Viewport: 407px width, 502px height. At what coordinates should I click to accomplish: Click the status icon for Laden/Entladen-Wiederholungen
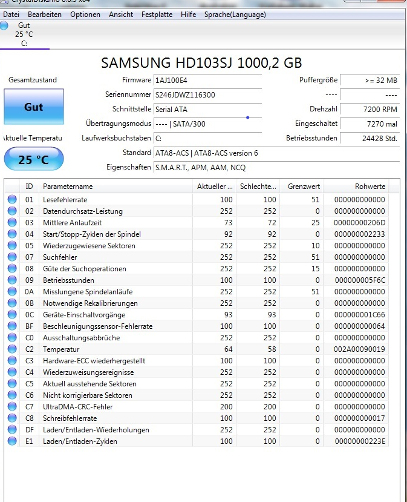(12, 430)
